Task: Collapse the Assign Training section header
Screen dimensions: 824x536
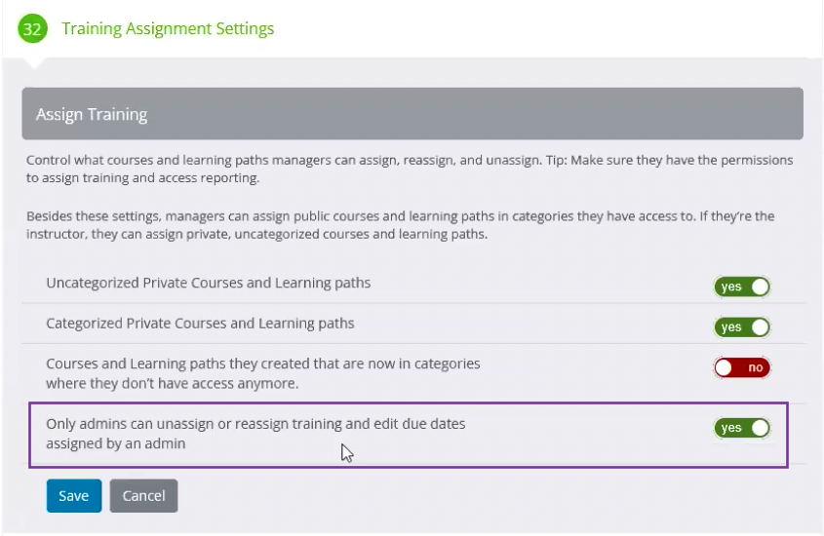Action: [412, 114]
